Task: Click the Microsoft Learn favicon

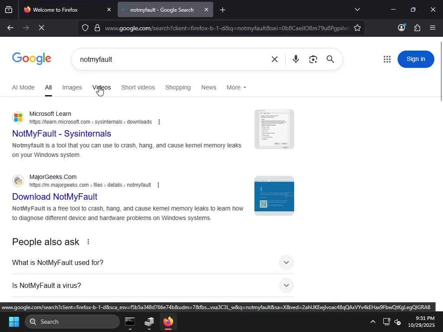Action: pyautogui.click(x=18, y=118)
